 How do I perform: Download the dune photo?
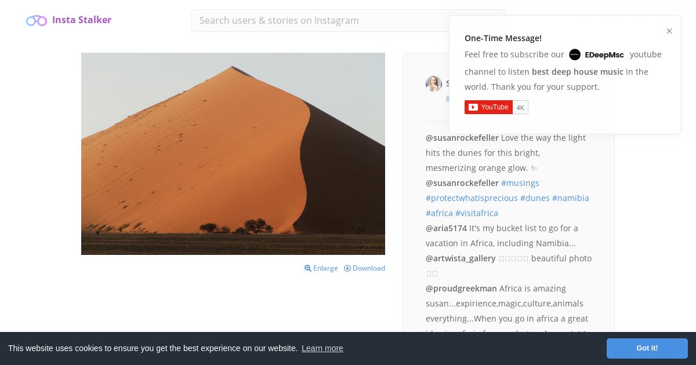point(364,268)
